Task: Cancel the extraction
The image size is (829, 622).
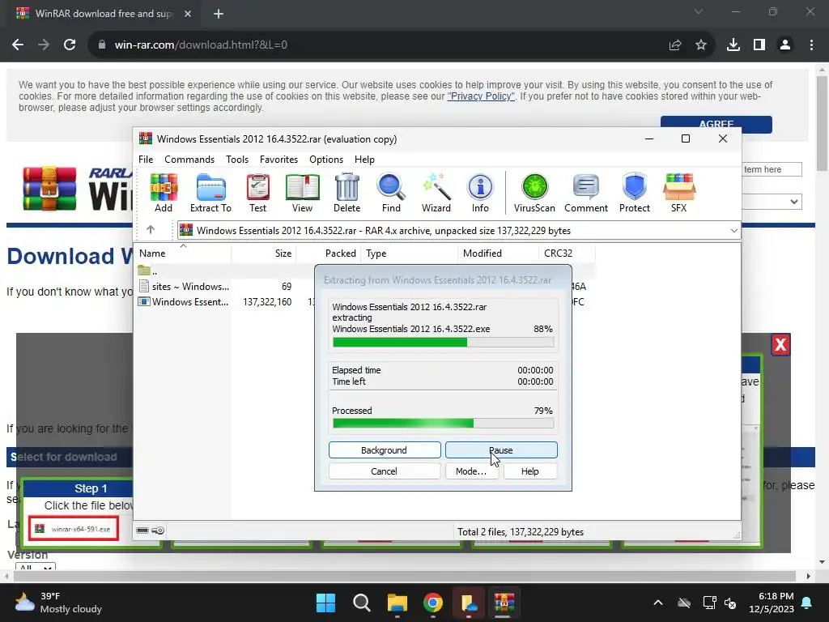Action: coord(385,471)
